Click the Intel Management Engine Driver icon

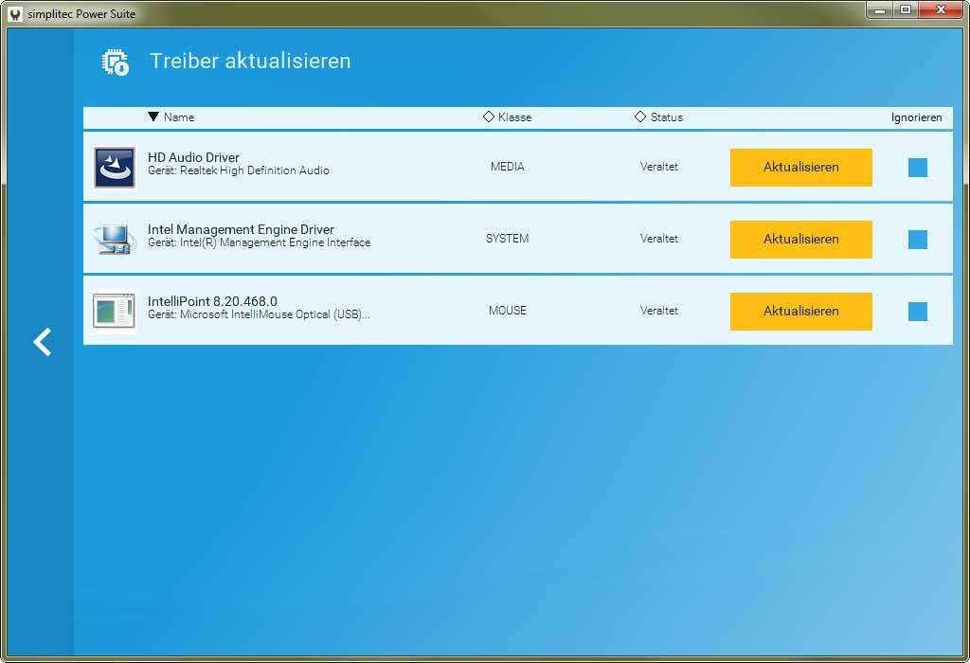115,240
